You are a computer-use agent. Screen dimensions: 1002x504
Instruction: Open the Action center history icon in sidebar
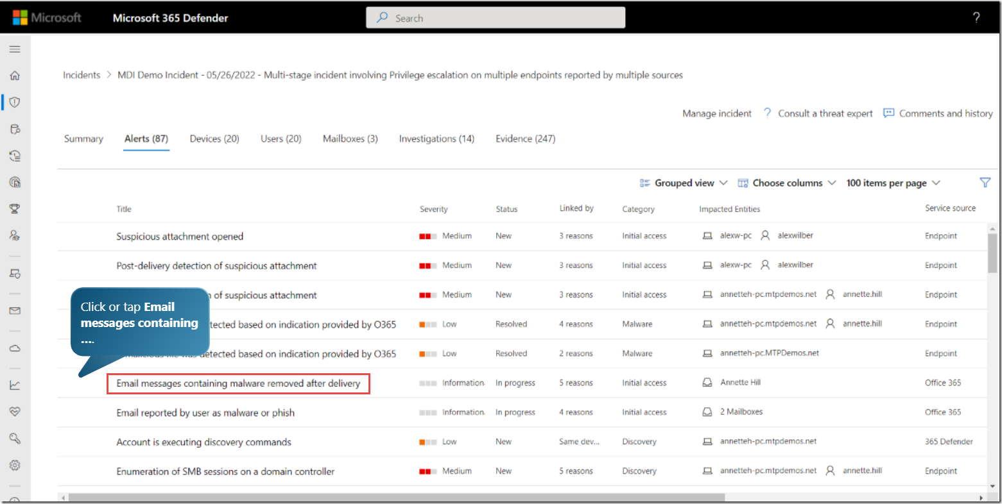click(x=15, y=156)
